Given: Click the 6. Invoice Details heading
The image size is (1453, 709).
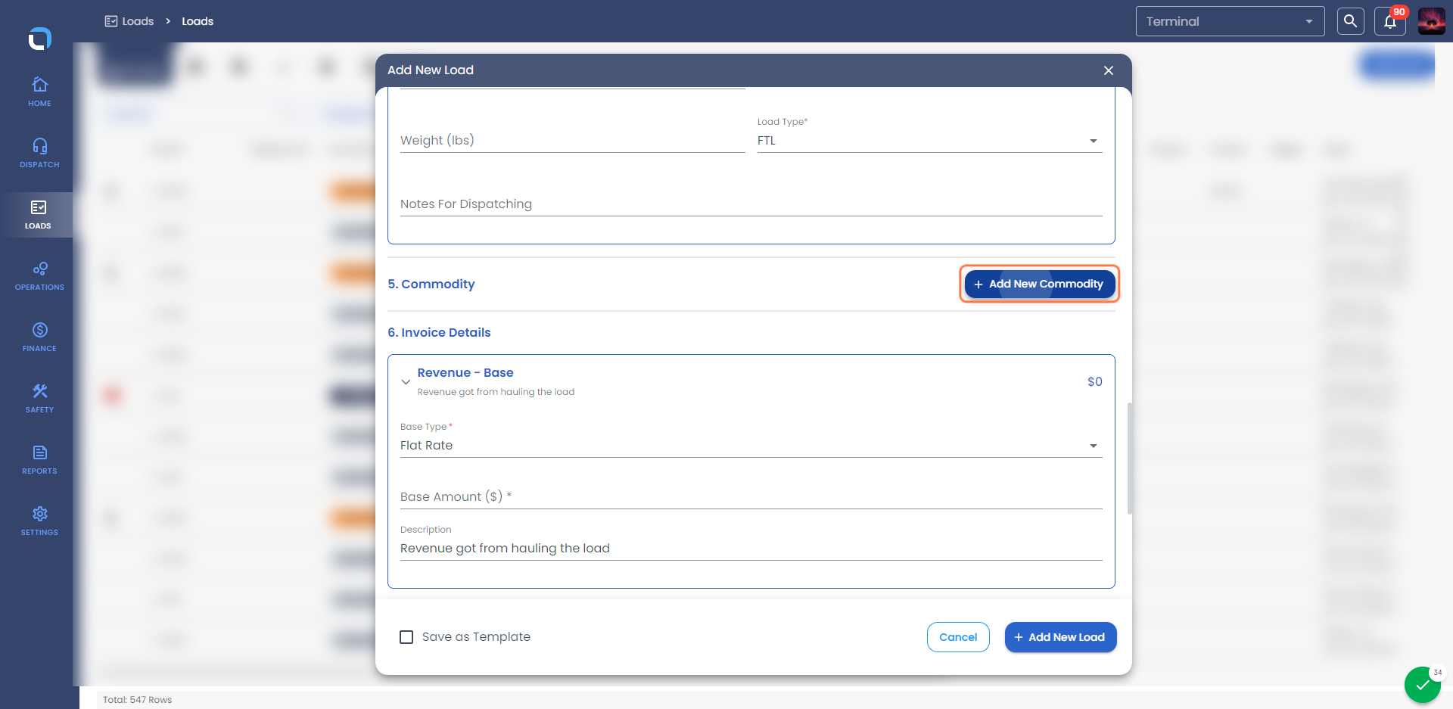Looking at the screenshot, I should [439, 333].
